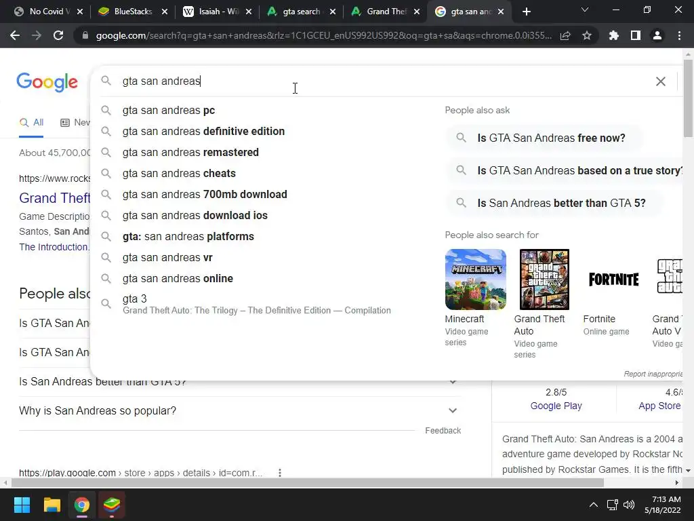
Task: Open the Chrome profile icon
Action: coord(657,35)
